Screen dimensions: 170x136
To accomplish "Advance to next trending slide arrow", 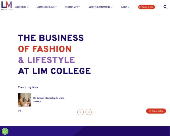I will [89, 112].
